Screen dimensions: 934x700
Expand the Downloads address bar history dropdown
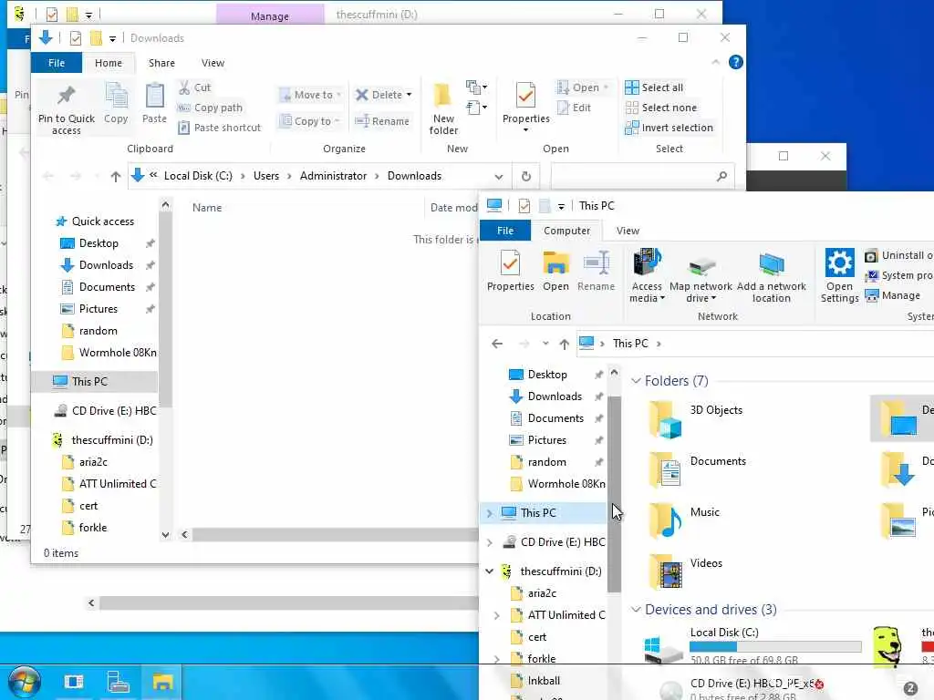click(x=499, y=177)
